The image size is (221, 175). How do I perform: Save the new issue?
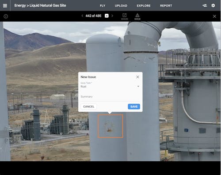pyautogui.click(x=134, y=107)
